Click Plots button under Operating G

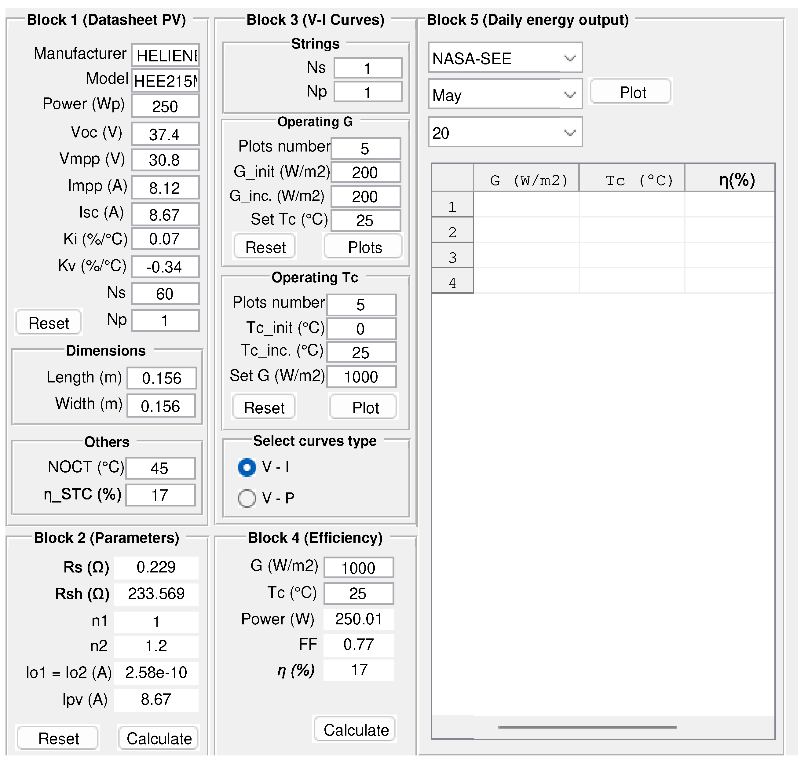[364, 247]
